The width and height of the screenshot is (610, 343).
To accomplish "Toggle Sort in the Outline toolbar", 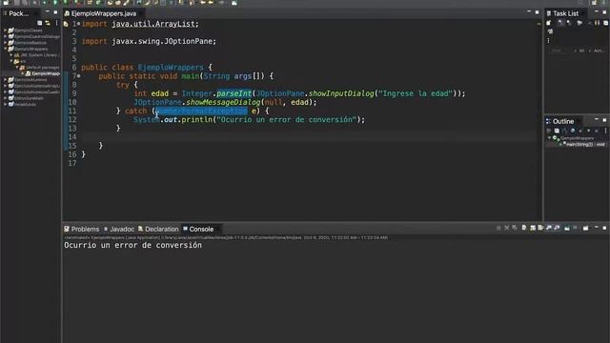I will pos(565,131).
